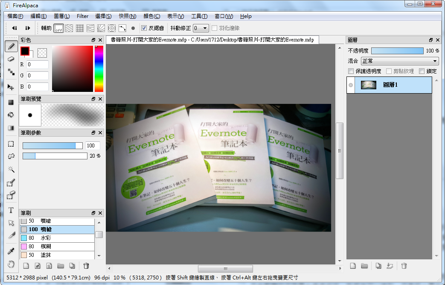Select the Select Eraser tool
445x285 pixels.
point(11,195)
